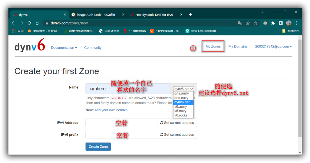Open the Extensions puzzle icon
310x163 pixels.
[273, 23]
